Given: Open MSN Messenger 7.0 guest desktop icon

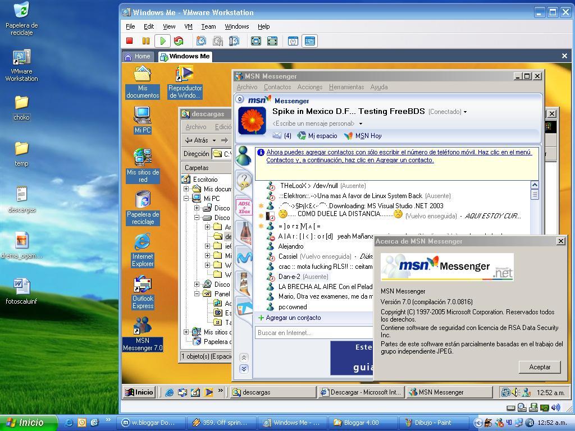Looking at the screenshot, I should (143, 334).
